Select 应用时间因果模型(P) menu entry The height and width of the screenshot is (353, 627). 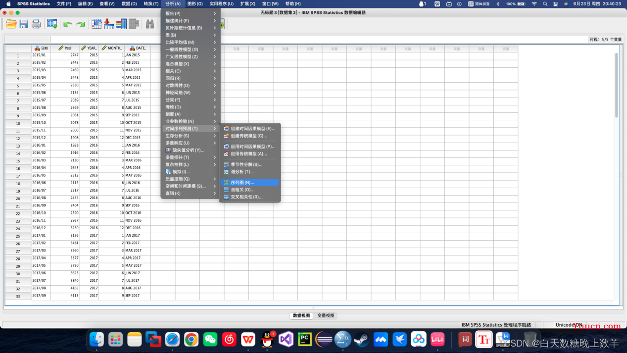250,147
